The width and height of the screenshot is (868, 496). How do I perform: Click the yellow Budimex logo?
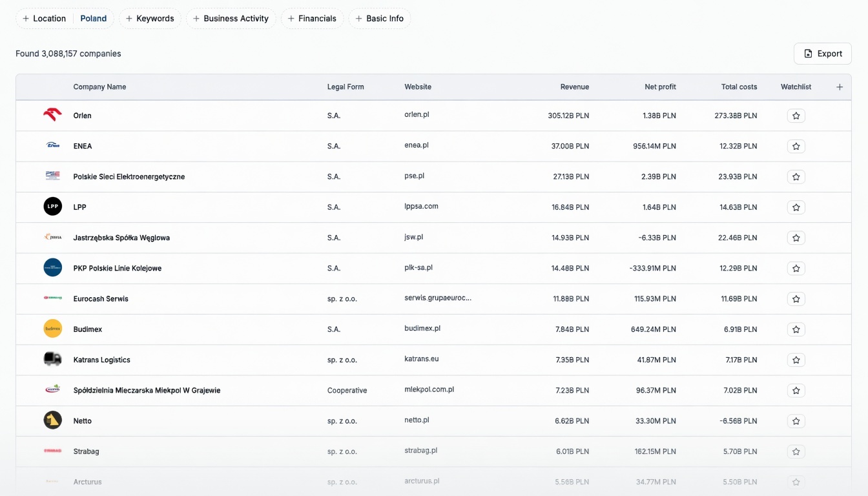click(x=52, y=329)
